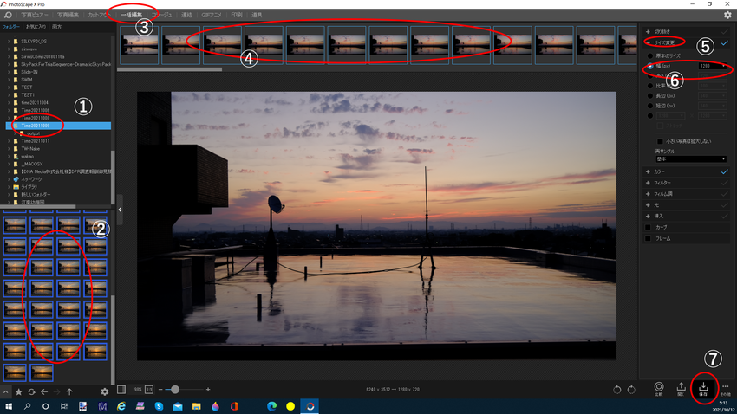Open Windows taskbar search
The width and height of the screenshot is (737, 414).
click(27, 406)
